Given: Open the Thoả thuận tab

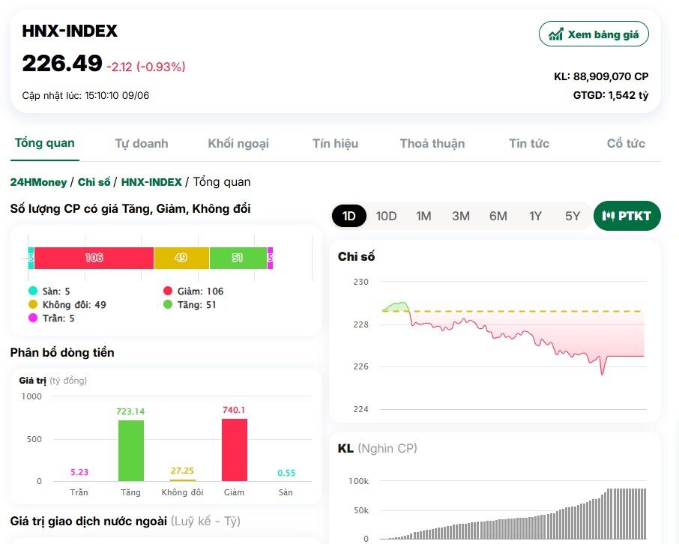Looking at the screenshot, I should click(432, 143).
